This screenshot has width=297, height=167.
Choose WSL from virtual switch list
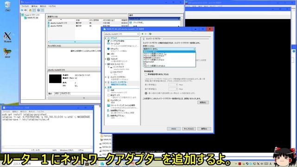(145, 64)
